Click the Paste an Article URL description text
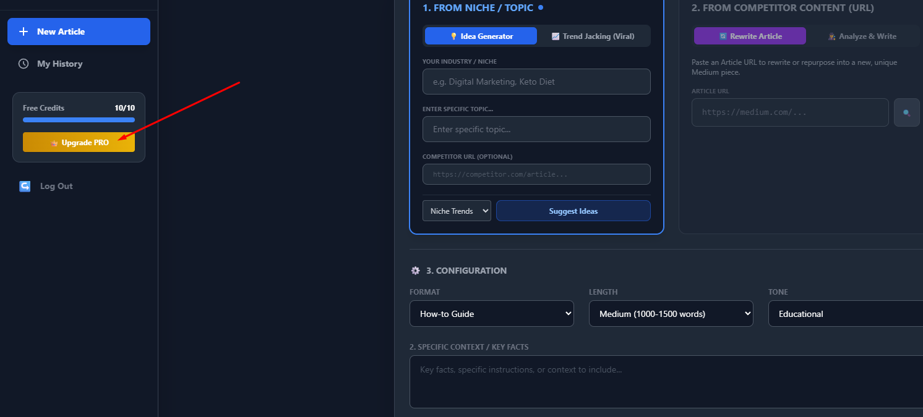This screenshot has height=417, width=923. (794, 67)
